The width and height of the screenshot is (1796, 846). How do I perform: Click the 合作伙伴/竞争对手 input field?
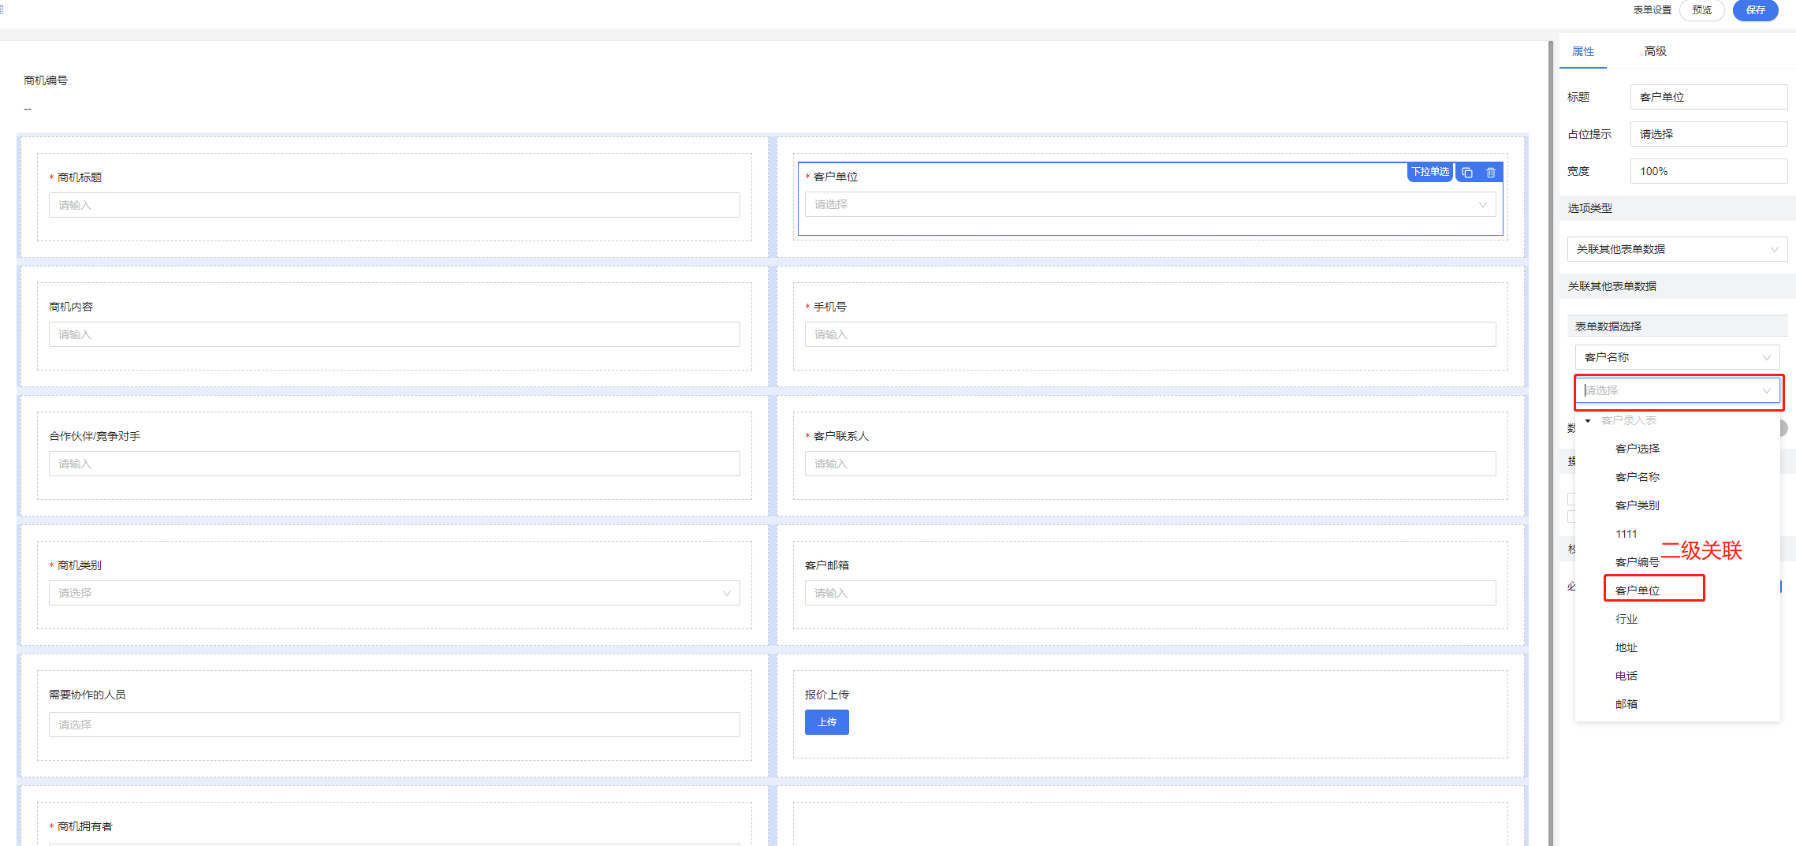coord(394,464)
